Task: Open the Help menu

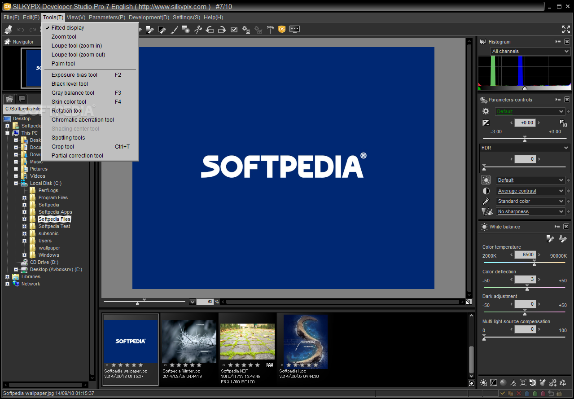Action: [x=213, y=18]
